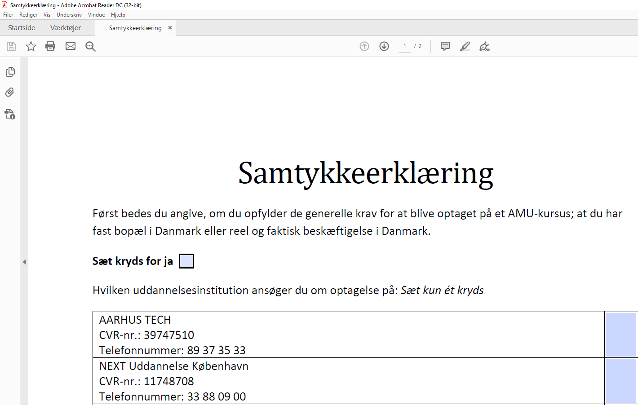This screenshot has height=405, width=638.
Task: Go to next page with down arrow icon
Action: click(384, 46)
